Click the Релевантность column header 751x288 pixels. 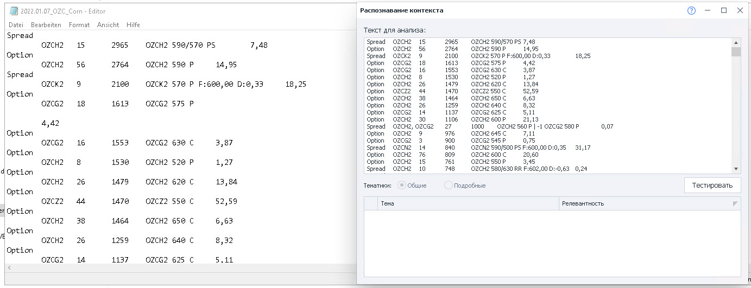[x=641, y=203]
